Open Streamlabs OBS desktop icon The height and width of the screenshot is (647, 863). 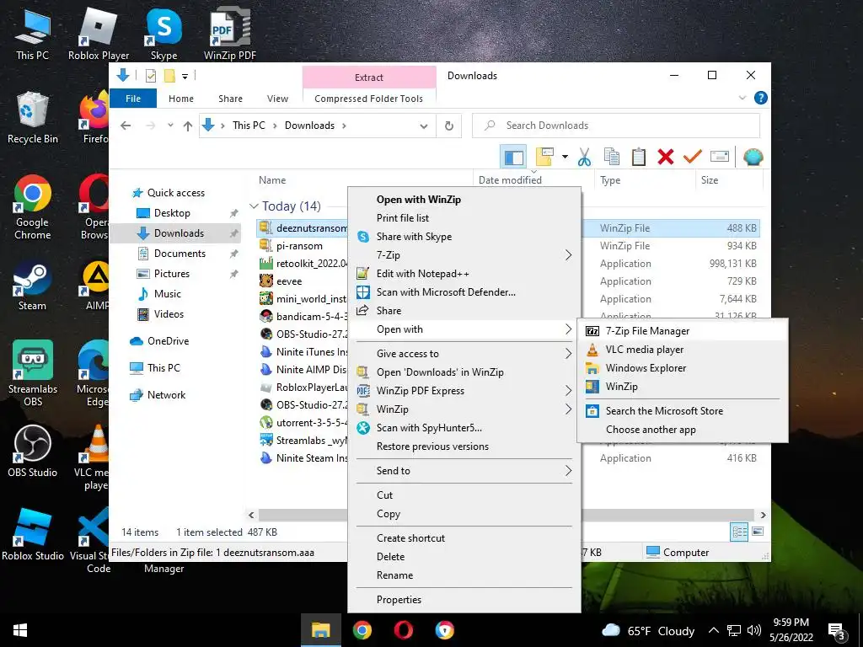(x=33, y=373)
